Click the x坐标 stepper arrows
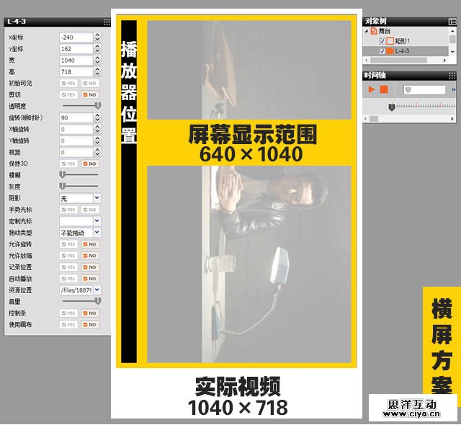The image size is (461, 425). 97,37
